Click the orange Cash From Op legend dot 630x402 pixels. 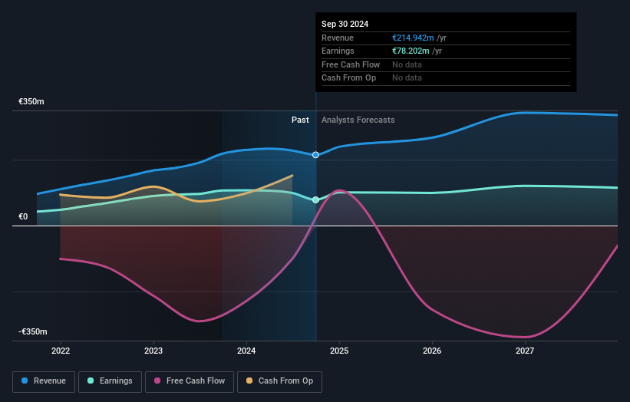pos(249,381)
